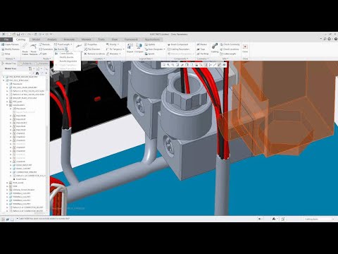The image size is (338, 254).
Task: Switch to the Tools ribbon tab
Action: pos(101,40)
